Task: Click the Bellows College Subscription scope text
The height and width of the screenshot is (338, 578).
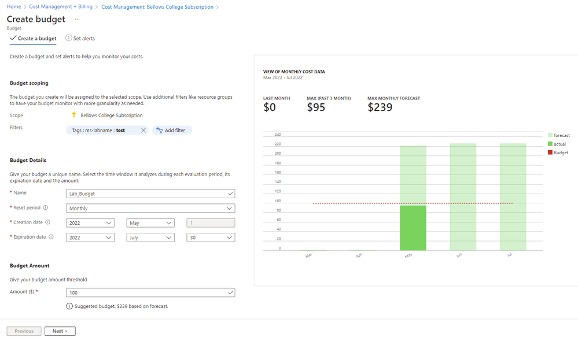Action: click(x=111, y=115)
